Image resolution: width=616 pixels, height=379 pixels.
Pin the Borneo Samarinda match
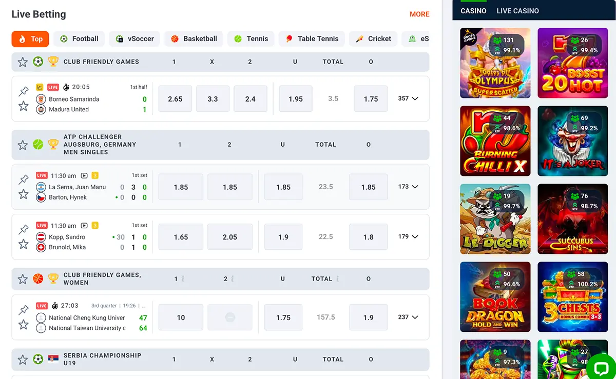point(24,92)
